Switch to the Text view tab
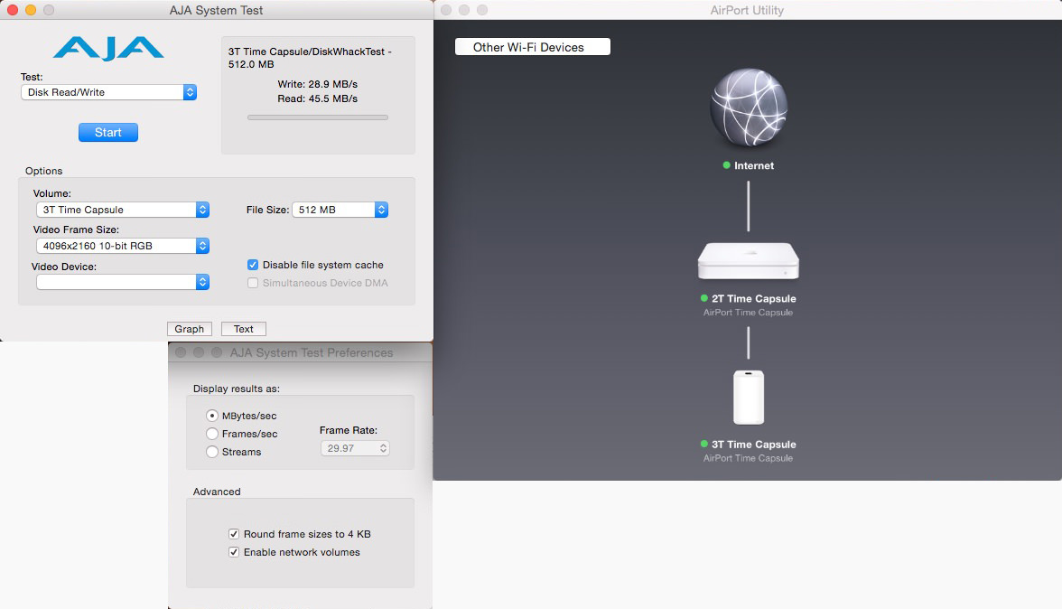This screenshot has width=1062, height=609. coord(244,329)
